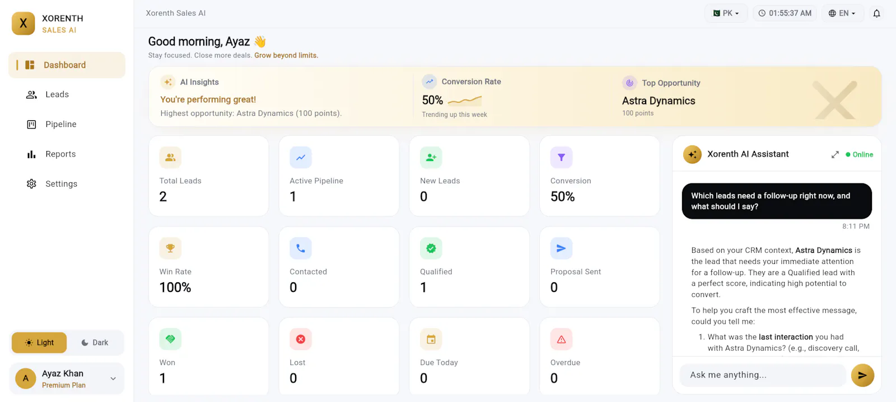This screenshot has width=896, height=402.
Task: Click the Active Pipeline chart icon
Action: pyautogui.click(x=301, y=158)
